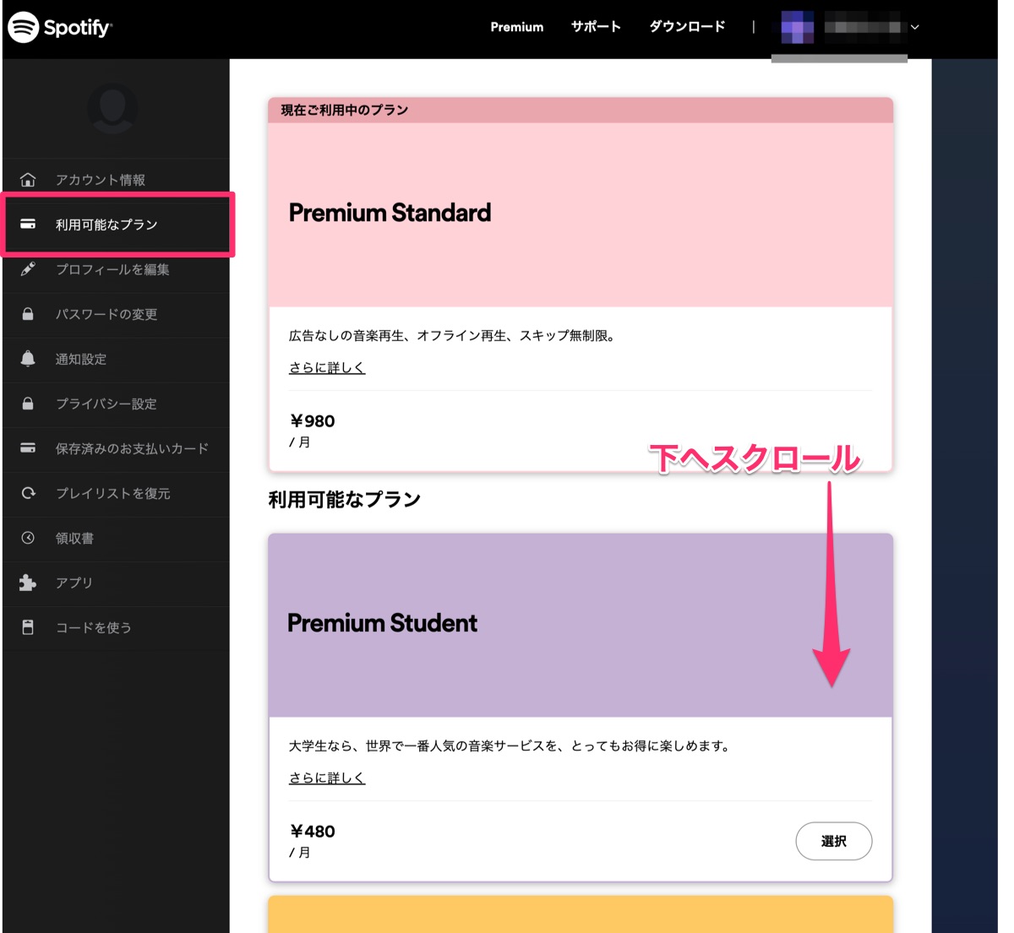
Task: Click the Spotify logo in header
Action: pyautogui.click(x=59, y=27)
